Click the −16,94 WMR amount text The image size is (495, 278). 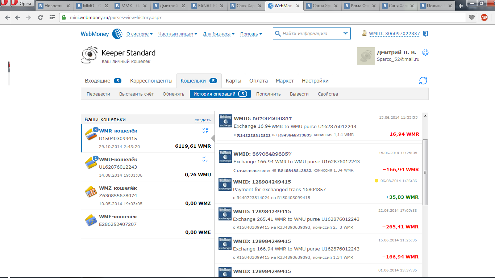[402, 134]
